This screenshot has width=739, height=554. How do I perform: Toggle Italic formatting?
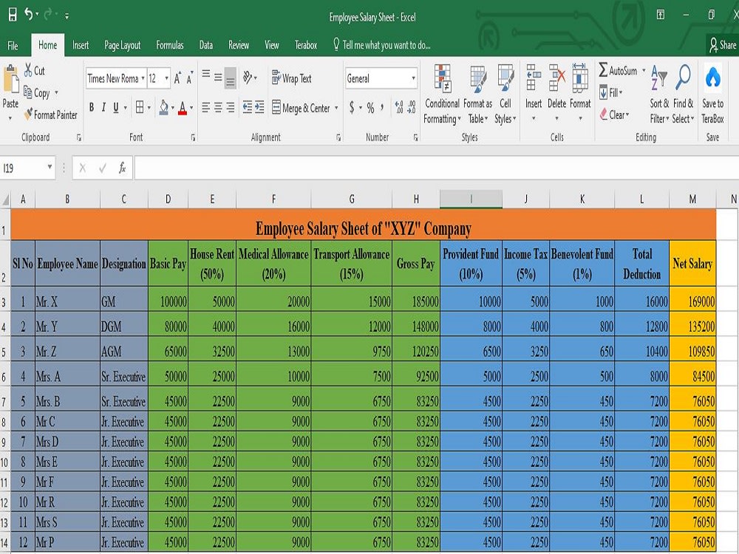pos(103,107)
